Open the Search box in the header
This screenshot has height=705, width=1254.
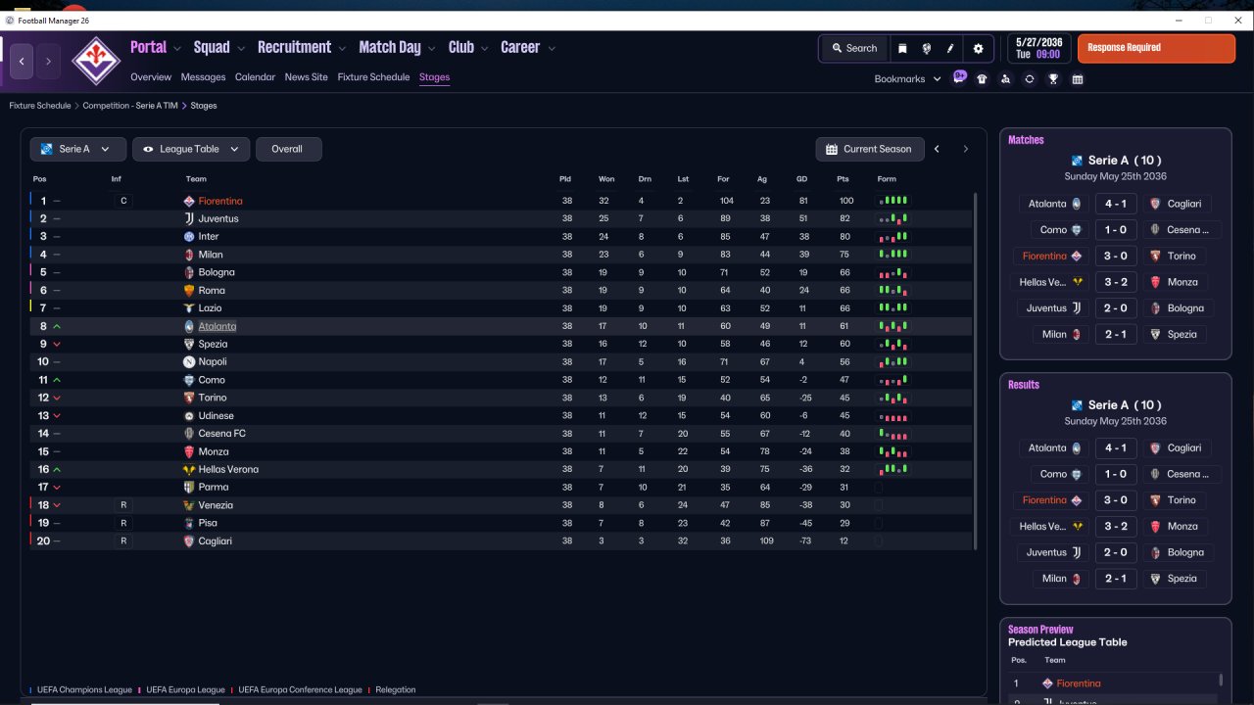point(854,48)
